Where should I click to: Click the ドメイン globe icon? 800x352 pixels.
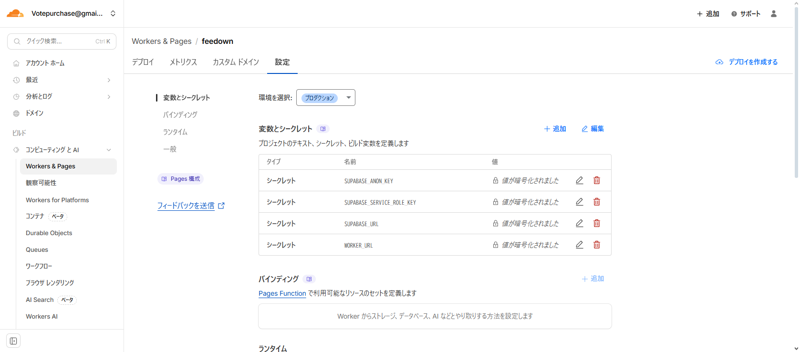(x=16, y=114)
